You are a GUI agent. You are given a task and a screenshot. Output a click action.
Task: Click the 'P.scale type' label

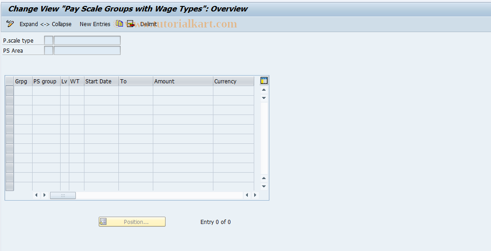point(18,41)
